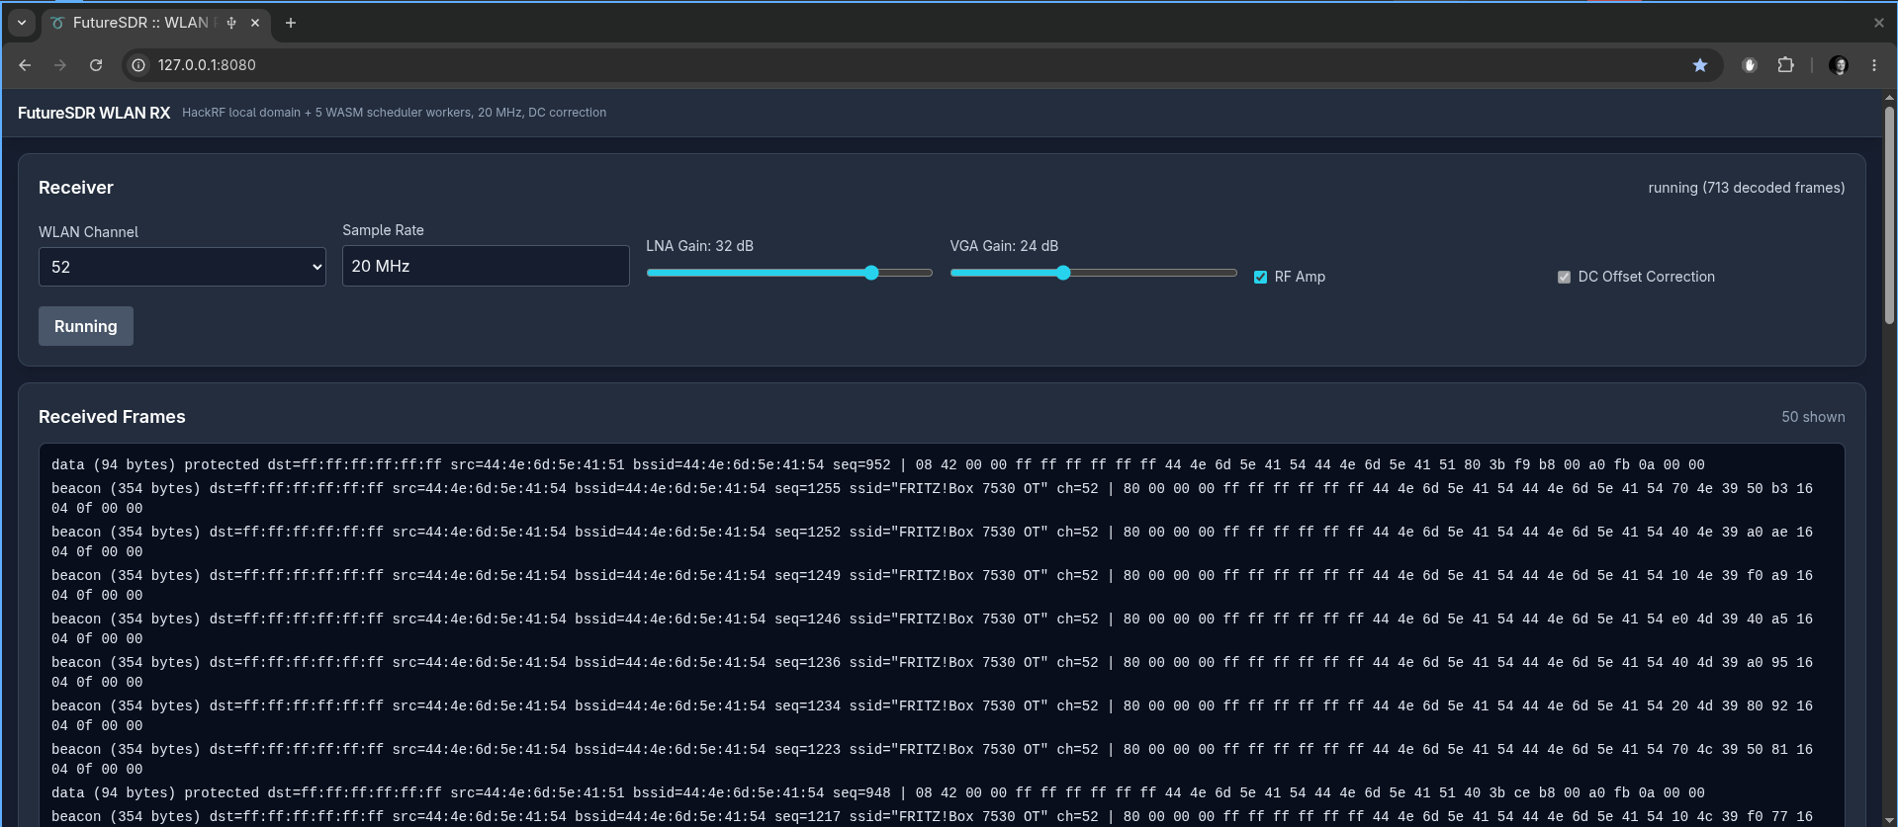Click the HackRF local domain subtitle text
This screenshot has height=827, width=1898.
394,113
